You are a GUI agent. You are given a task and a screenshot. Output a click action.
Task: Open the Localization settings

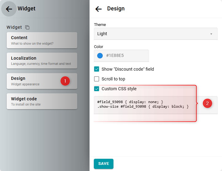pos(42,61)
